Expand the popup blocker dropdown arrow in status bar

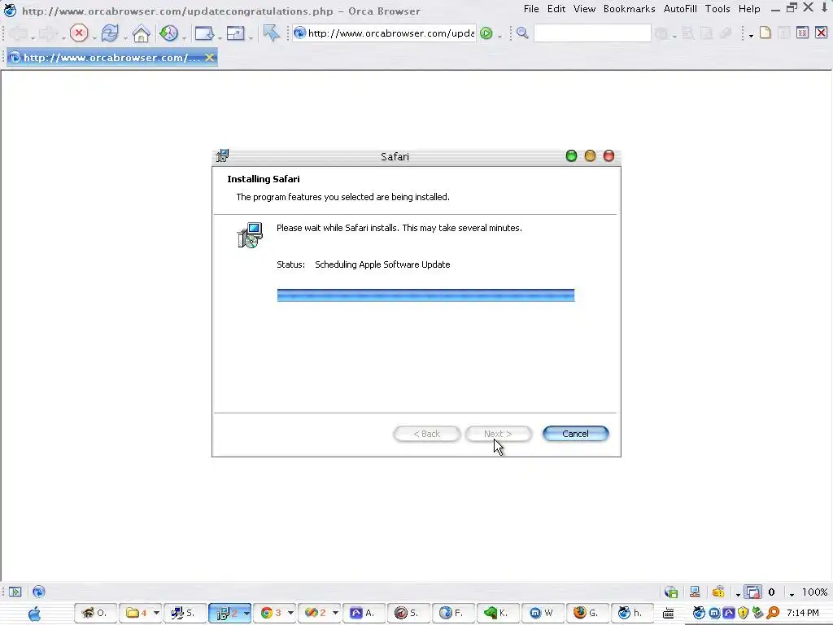[738, 594]
